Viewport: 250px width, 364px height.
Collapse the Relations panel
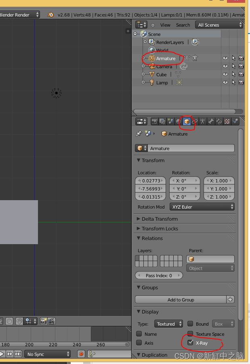coord(139,238)
